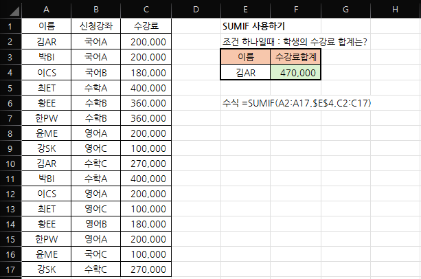Select cell A5 containing 최ET
Screen dimensions: 421x279
click(47, 88)
